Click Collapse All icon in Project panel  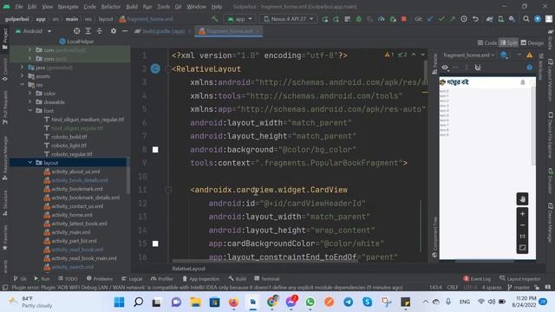100,31
